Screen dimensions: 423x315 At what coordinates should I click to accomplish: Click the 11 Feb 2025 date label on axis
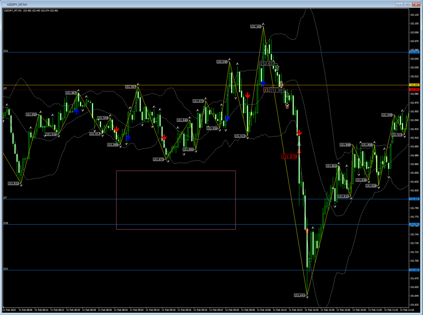pos(10,309)
